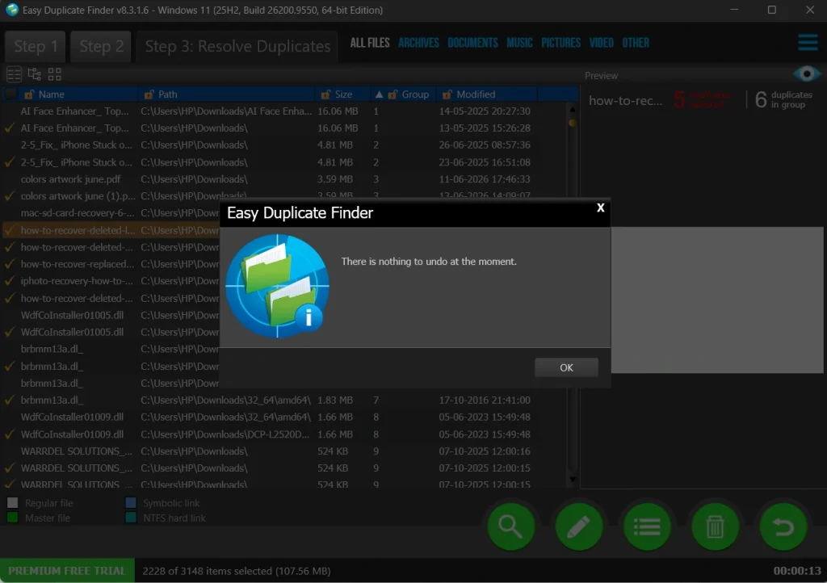This screenshot has width=827, height=583.
Task: Uncheck the how-to-recover-replaced row
Action: point(10,264)
